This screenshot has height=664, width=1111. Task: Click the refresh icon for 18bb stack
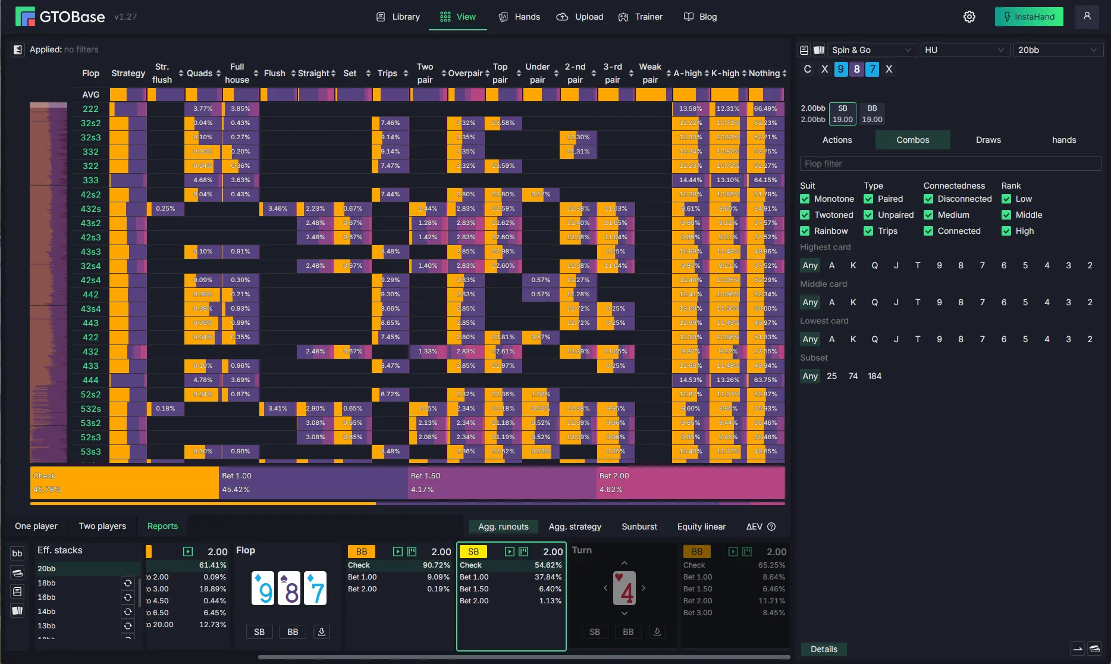(127, 583)
